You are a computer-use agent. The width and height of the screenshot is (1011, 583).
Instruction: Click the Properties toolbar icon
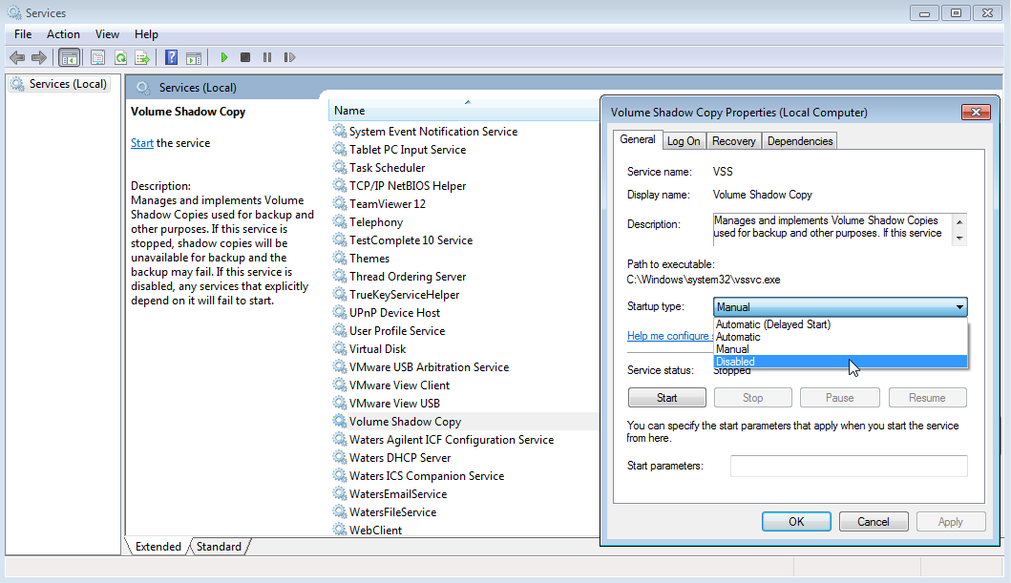click(95, 57)
